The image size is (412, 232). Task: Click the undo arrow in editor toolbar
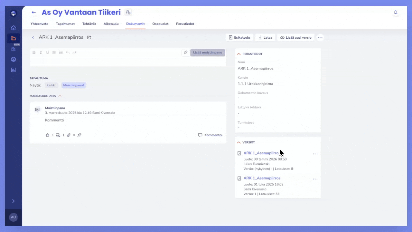tap(68, 53)
